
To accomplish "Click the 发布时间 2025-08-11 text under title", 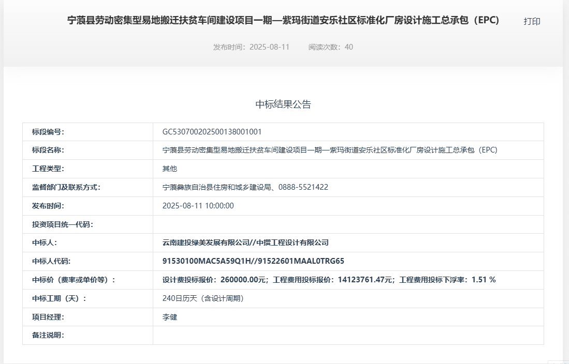I will pos(251,47).
